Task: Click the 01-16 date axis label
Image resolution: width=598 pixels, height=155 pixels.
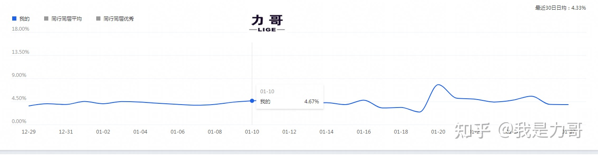Action: click(x=364, y=131)
